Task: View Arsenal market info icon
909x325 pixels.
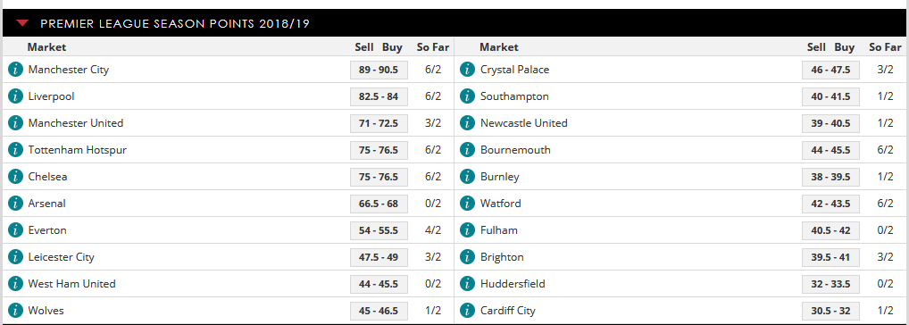Action: [15, 204]
